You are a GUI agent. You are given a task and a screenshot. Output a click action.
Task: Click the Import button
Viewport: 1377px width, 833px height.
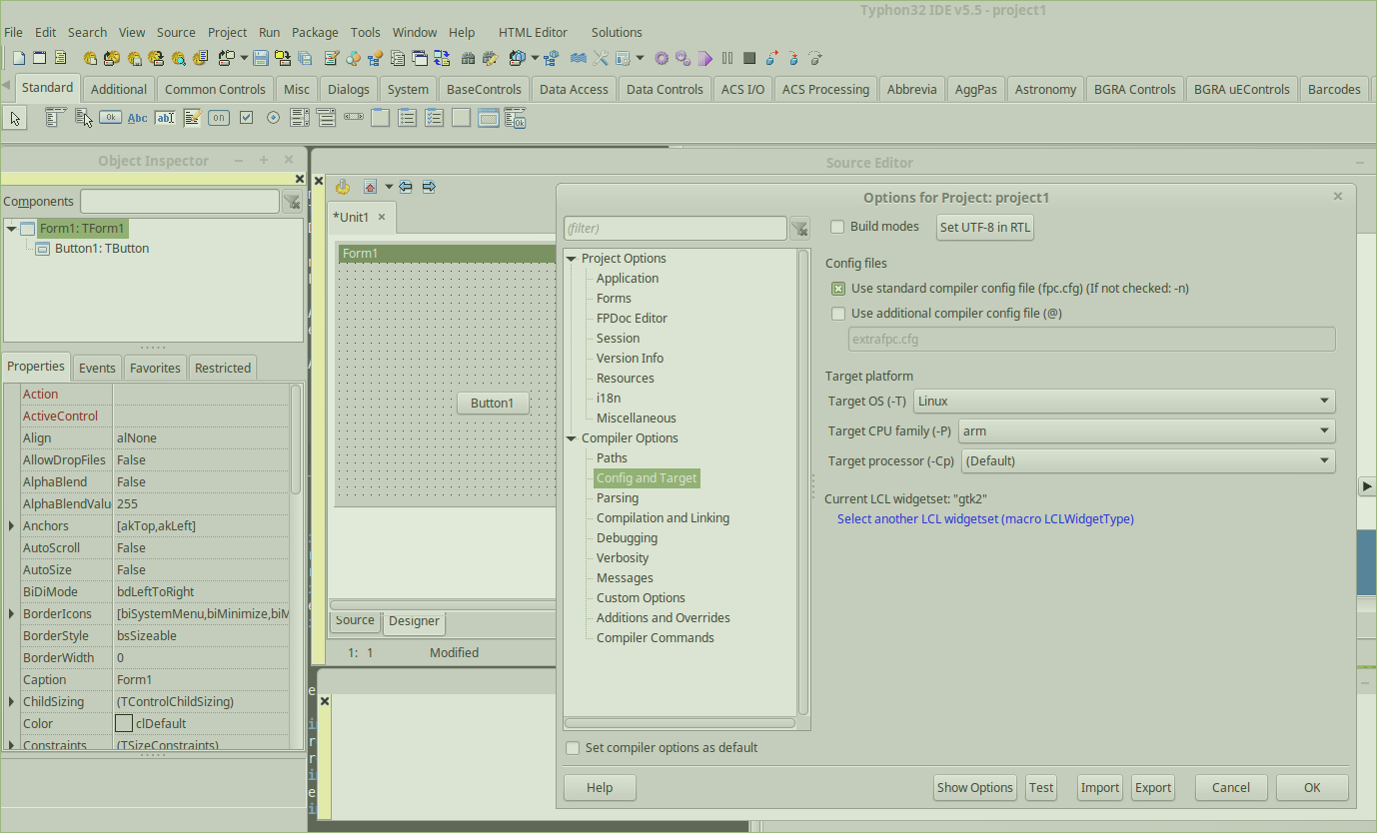click(1100, 788)
